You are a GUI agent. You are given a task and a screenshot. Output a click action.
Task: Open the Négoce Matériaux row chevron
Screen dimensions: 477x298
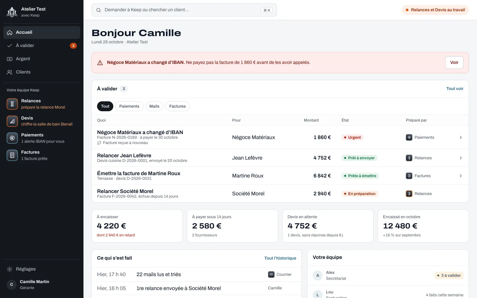coord(461,137)
